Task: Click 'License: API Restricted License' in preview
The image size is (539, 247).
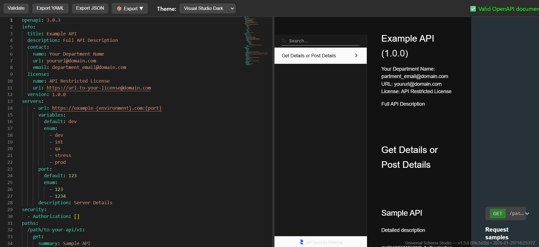Action: click(x=416, y=91)
